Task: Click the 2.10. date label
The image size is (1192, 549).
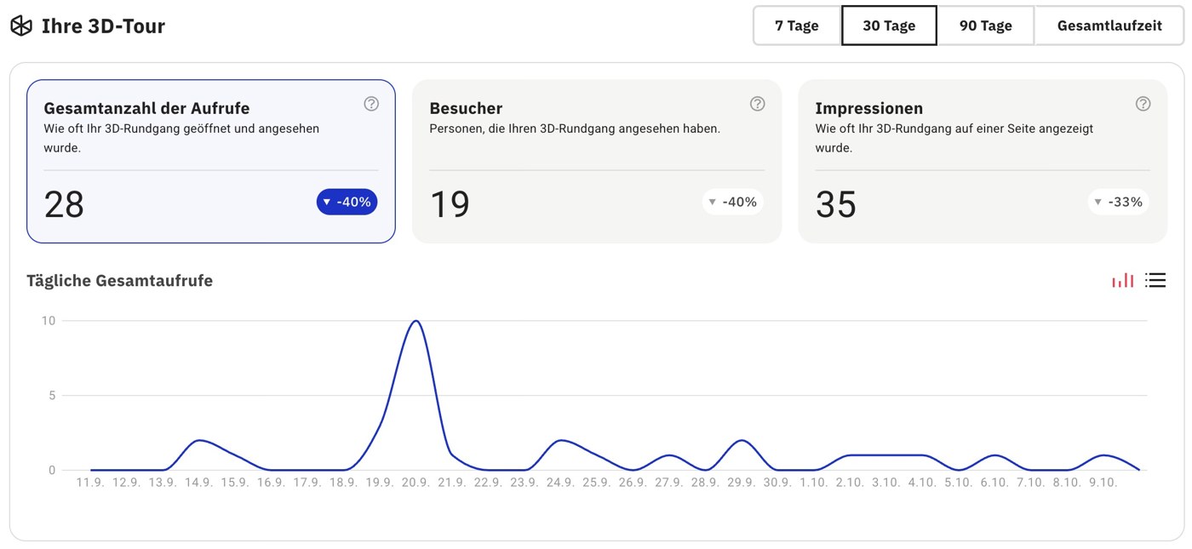Action: coord(850,483)
